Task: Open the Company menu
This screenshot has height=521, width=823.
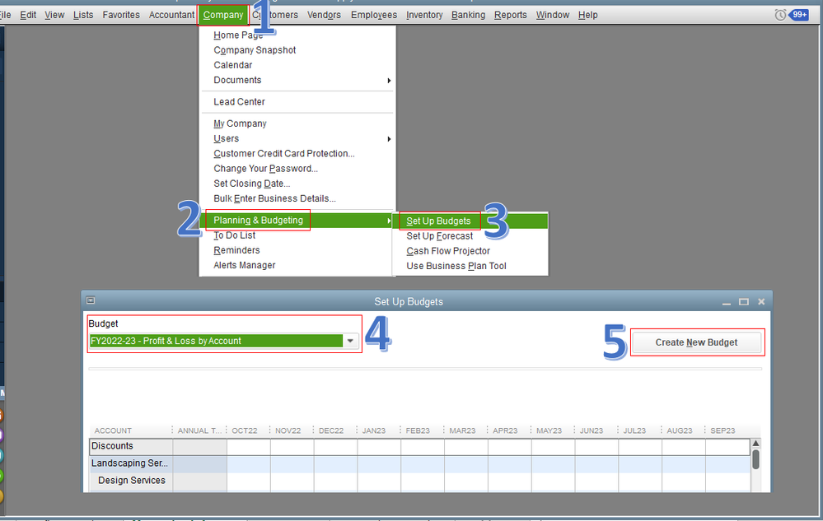Action: coord(223,15)
